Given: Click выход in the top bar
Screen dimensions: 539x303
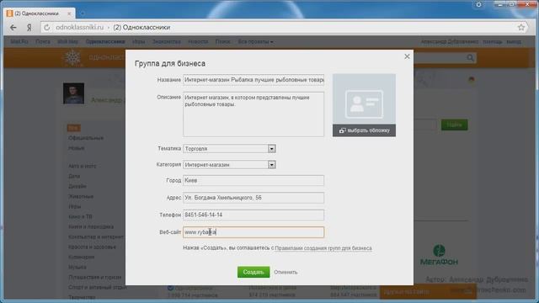Looking at the screenshot, I should point(514,41).
